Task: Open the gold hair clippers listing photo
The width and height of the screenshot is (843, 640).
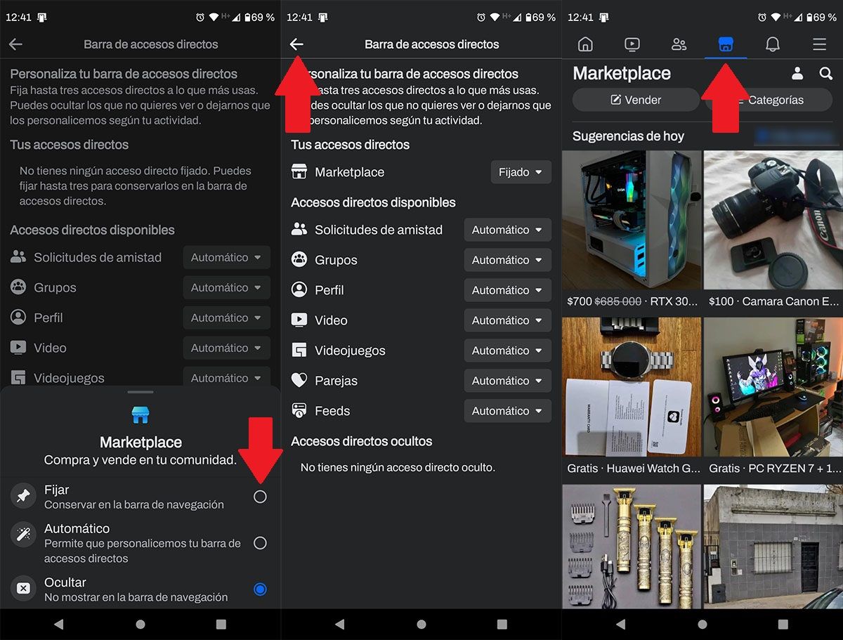Action: point(632,547)
